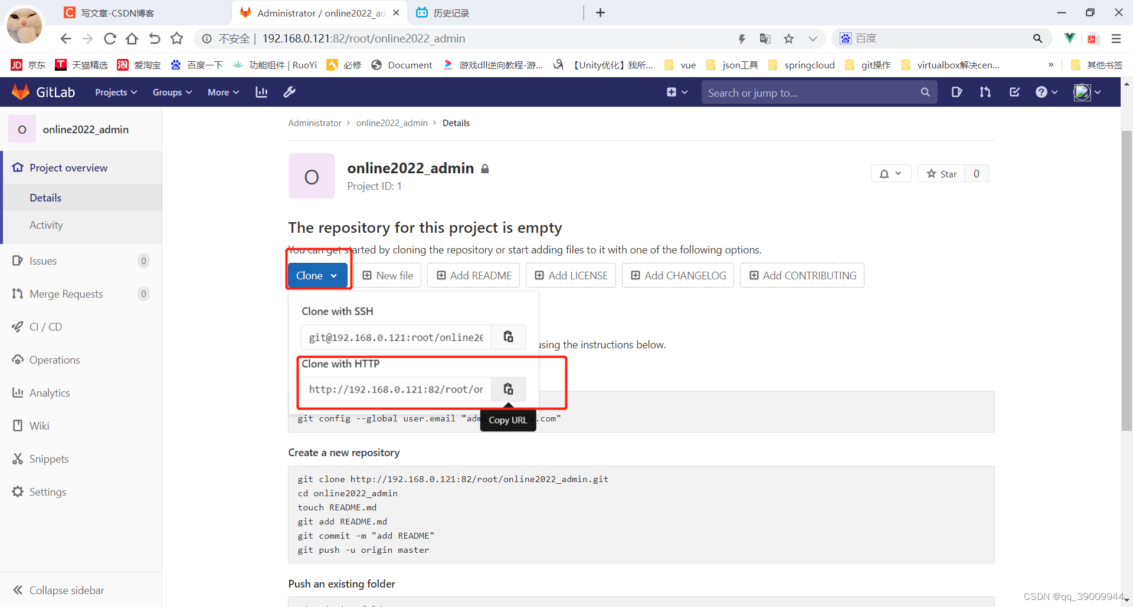Click the page vertical scrollbar
The image size is (1133, 607).
(x=1127, y=280)
